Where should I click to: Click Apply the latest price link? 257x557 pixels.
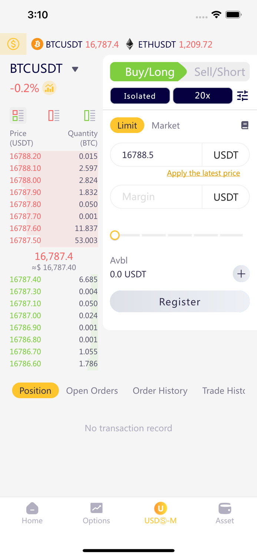click(x=203, y=173)
